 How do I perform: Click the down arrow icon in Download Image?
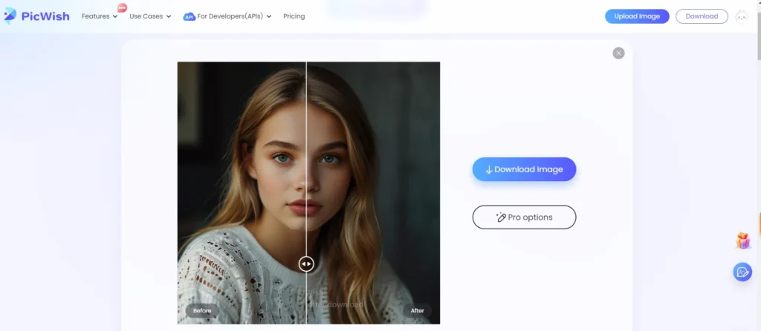coord(489,169)
